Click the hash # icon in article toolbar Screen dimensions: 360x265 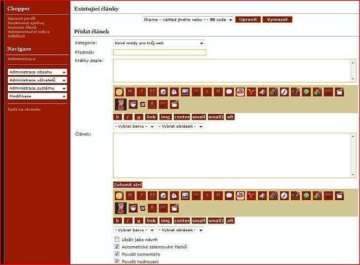pyautogui.click(x=218, y=195)
